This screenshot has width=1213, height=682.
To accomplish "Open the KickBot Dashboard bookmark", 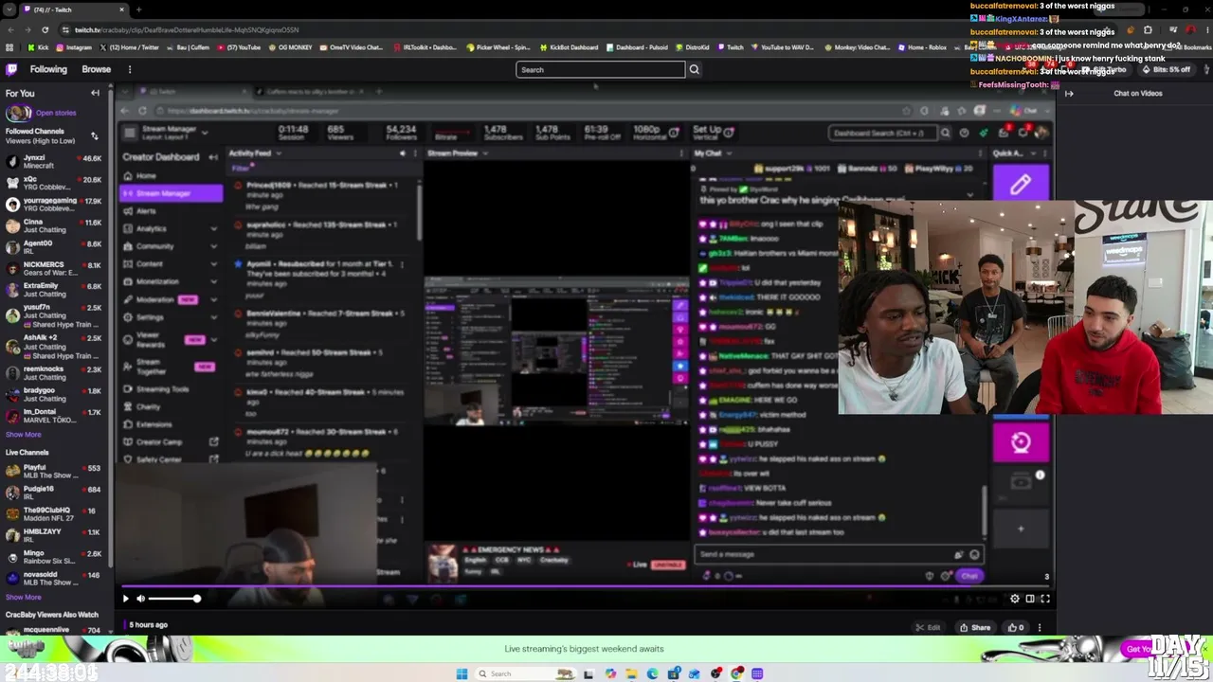I will [x=569, y=47].
